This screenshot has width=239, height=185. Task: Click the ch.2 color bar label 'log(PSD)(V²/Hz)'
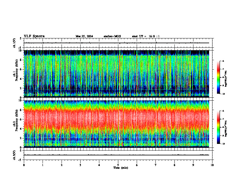(x=226, y=128)
